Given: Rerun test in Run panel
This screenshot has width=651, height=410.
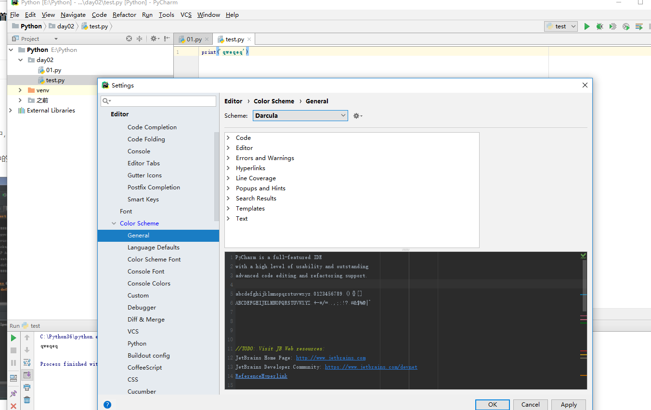Looking at the screenshot, I should [13, 338].
